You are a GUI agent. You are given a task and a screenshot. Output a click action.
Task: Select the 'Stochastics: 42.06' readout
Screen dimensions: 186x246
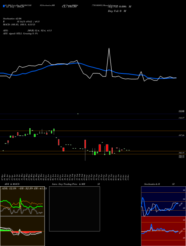(12, 19)
